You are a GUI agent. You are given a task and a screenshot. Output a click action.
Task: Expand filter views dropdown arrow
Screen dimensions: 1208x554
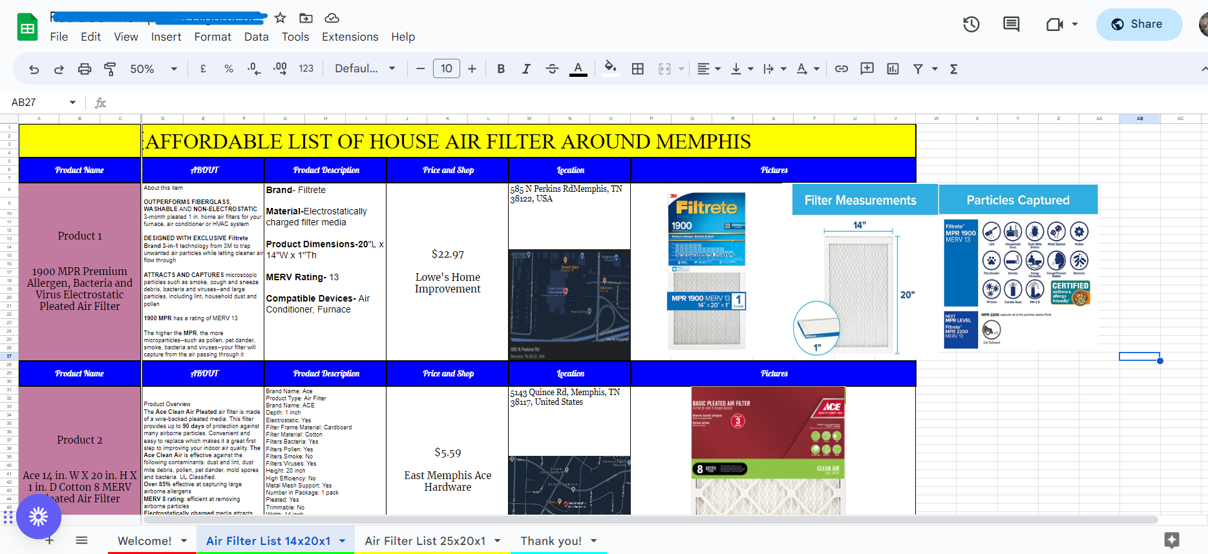(x=935, y=68)
